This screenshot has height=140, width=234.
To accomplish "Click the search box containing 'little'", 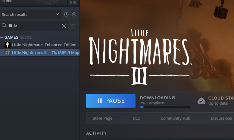I will (x=34, y=26).
